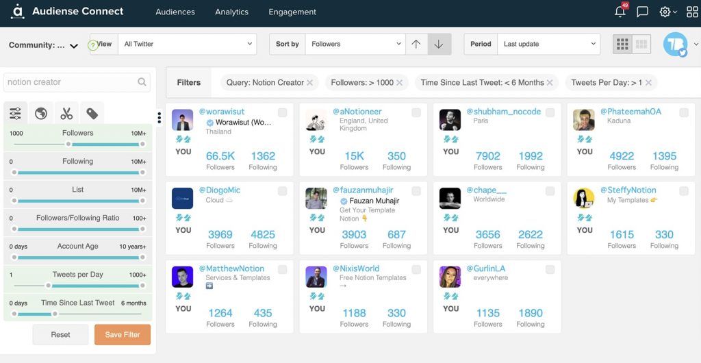Select the @chape__ card checkbox
This screenshot has width=701, height=363.
550,191
